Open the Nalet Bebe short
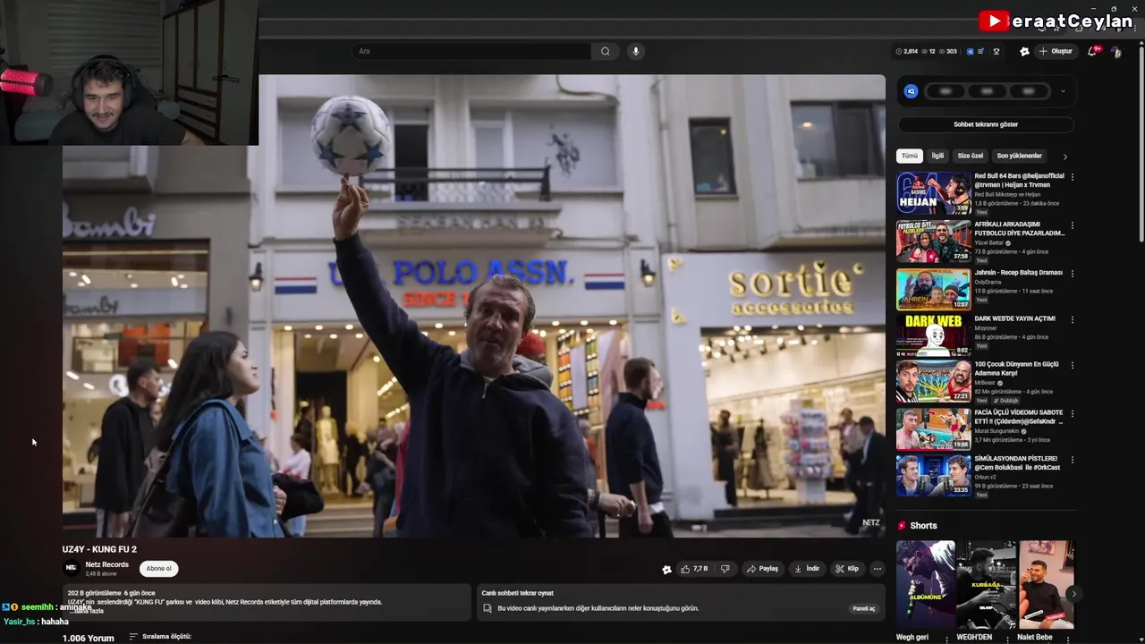This screenshot has width=1145, height=644. [x=1046, y=584]
